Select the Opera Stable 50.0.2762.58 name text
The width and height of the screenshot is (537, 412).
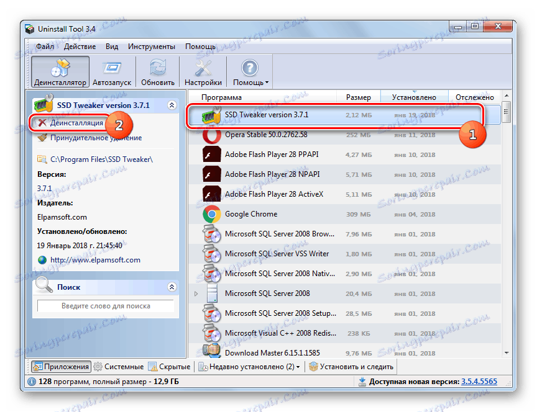(266, 135)
